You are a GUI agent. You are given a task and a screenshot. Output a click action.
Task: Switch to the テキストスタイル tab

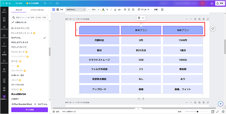37,10
